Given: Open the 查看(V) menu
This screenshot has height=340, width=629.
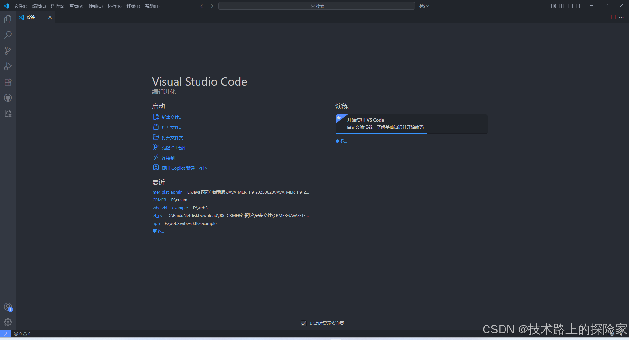Looking at the screenshot, I should pyautogui.click(x=76, y=6).
